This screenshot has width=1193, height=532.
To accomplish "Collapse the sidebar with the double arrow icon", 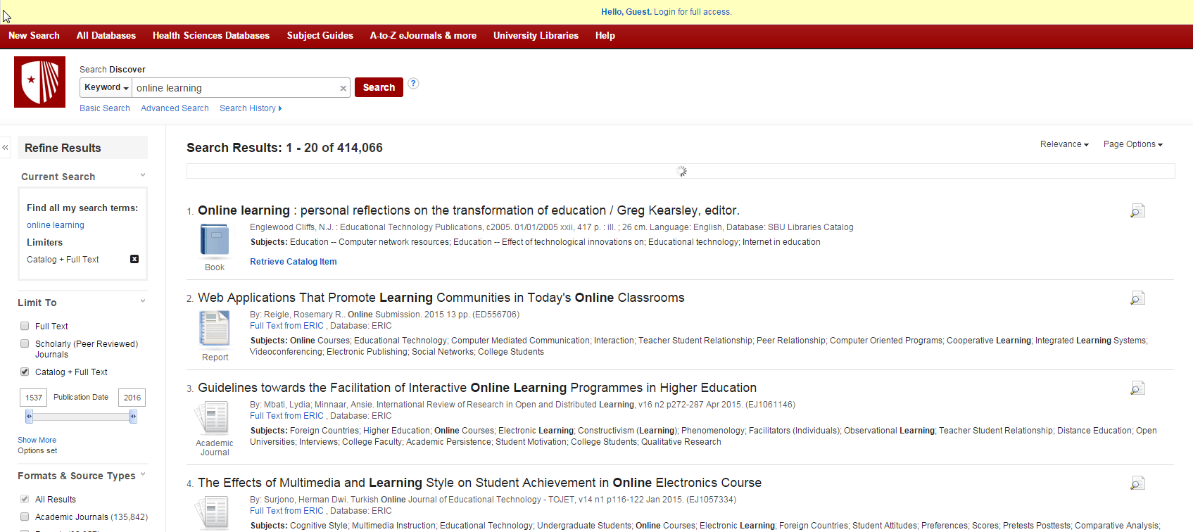I will pos(6,147).
